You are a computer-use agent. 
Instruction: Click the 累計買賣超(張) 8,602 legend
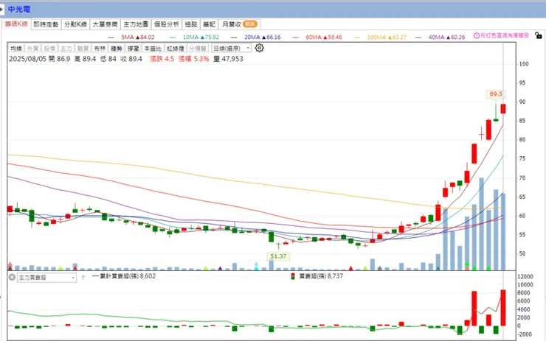click(x=124, y=276)
